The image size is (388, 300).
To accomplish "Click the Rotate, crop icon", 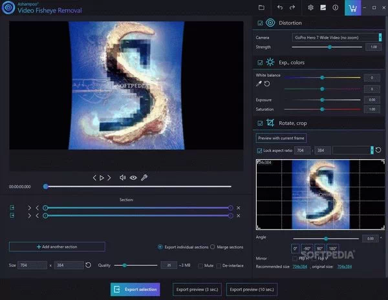I will point(270,123).
